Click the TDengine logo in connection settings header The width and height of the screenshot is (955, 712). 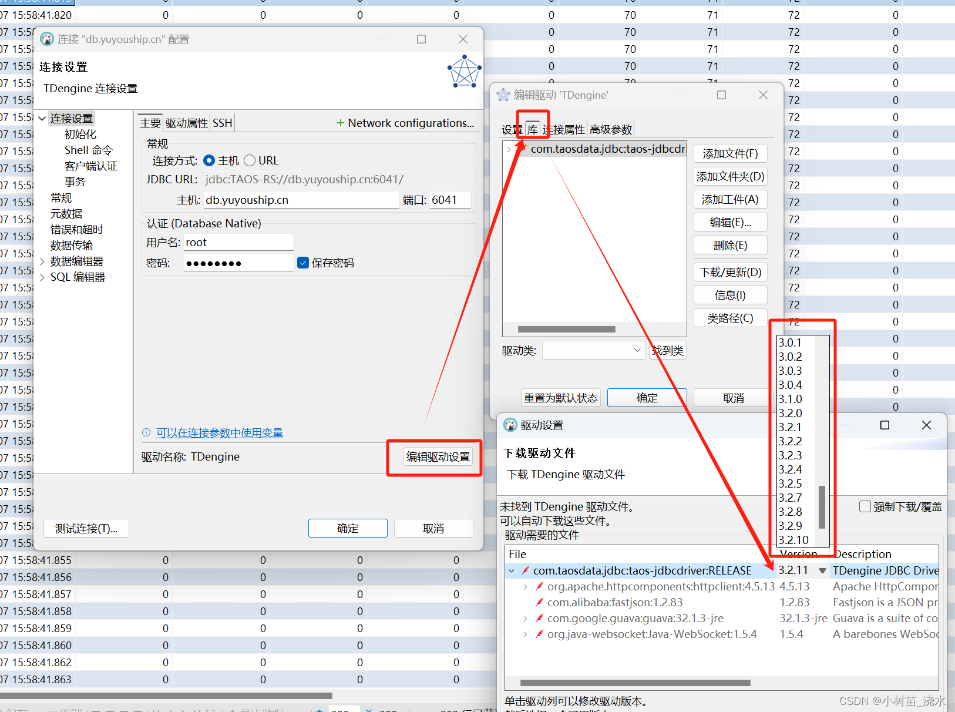(465, 72)
